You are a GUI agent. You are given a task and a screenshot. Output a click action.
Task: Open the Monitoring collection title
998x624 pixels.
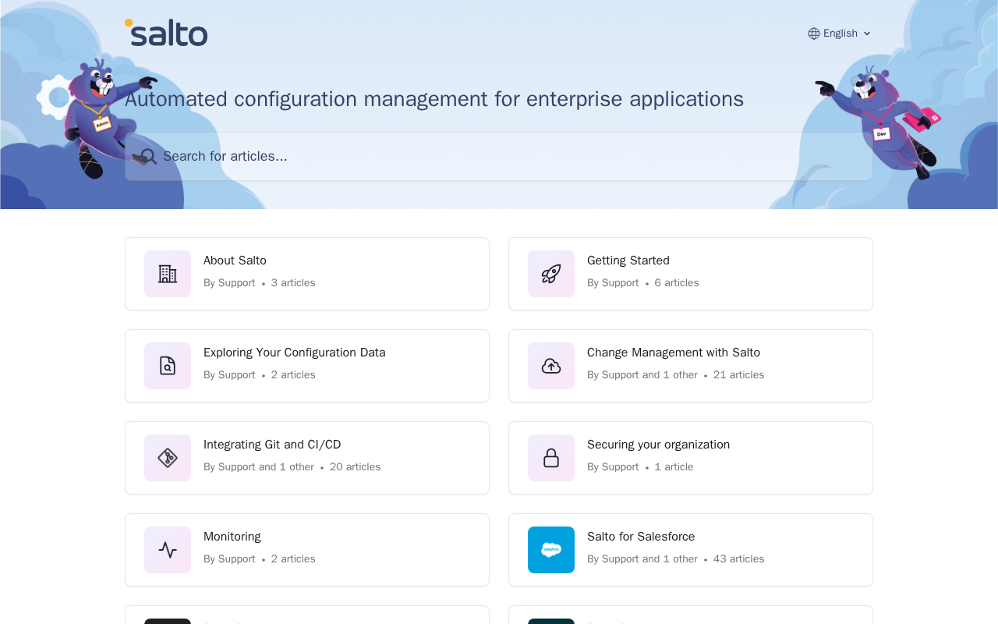tap(232, 537)
